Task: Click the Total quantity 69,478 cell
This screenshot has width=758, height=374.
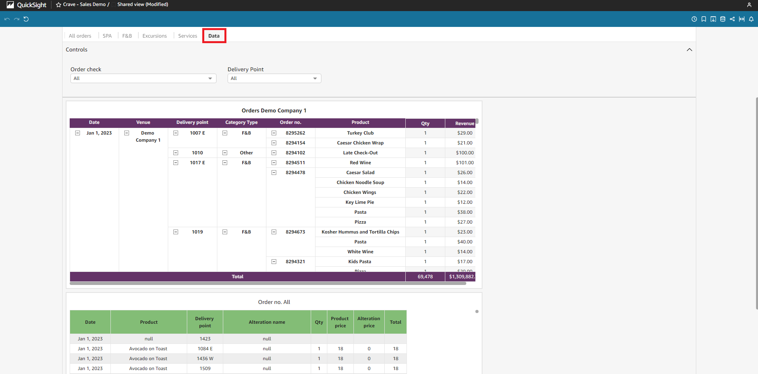Action: (425, 277)
